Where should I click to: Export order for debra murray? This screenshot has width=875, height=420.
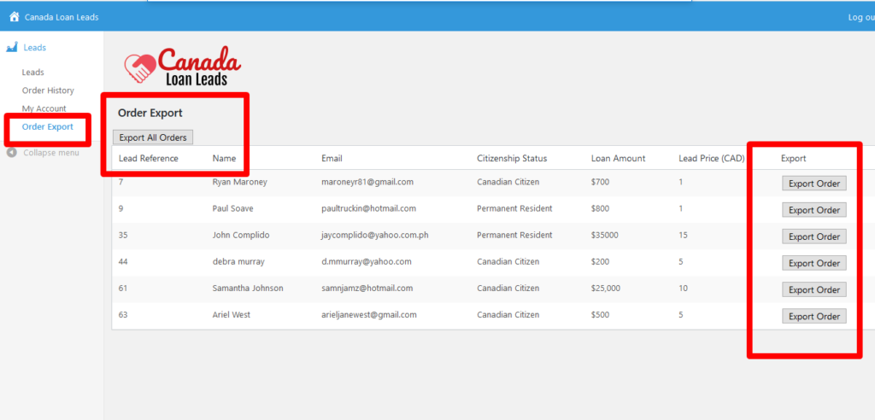(x=813, y=263)
